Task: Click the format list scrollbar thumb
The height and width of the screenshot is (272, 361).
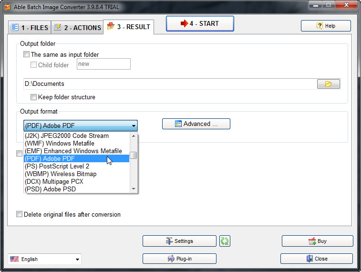Action: pyautogui.click(x=134, y=155)
